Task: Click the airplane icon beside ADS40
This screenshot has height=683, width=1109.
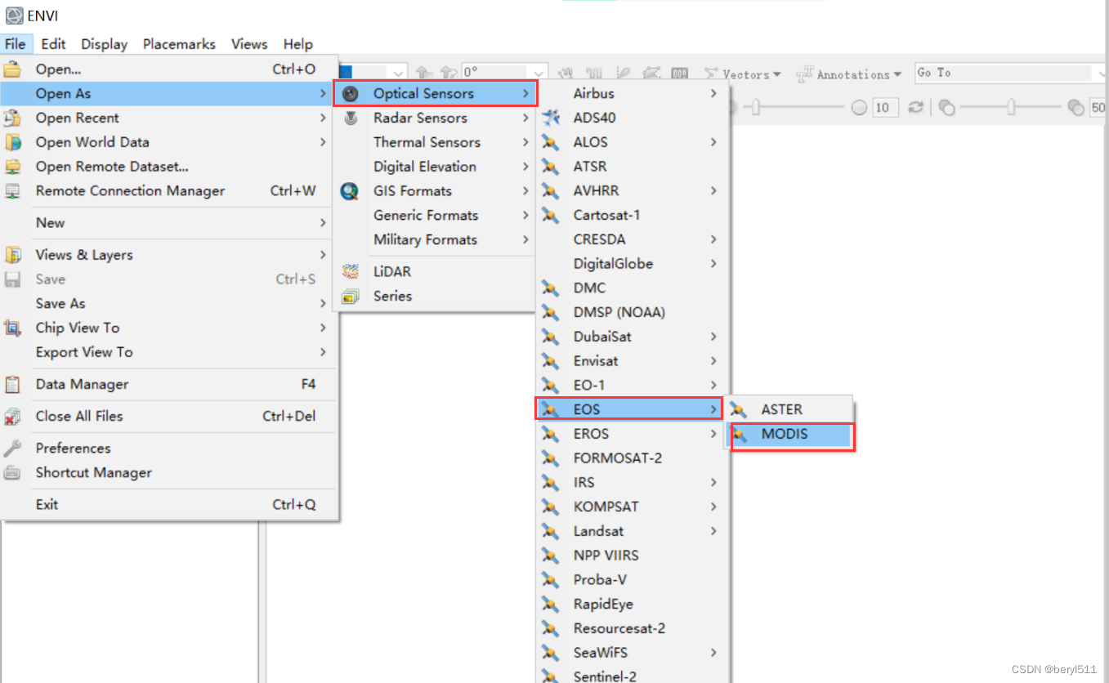Action: point(551,118)
